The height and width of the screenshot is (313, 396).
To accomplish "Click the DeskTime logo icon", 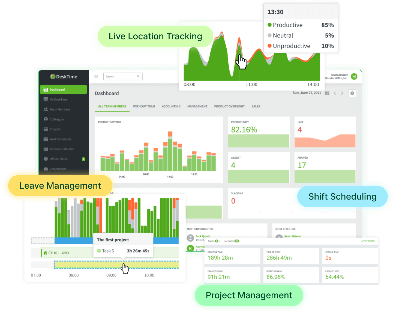I will point(53,77).
